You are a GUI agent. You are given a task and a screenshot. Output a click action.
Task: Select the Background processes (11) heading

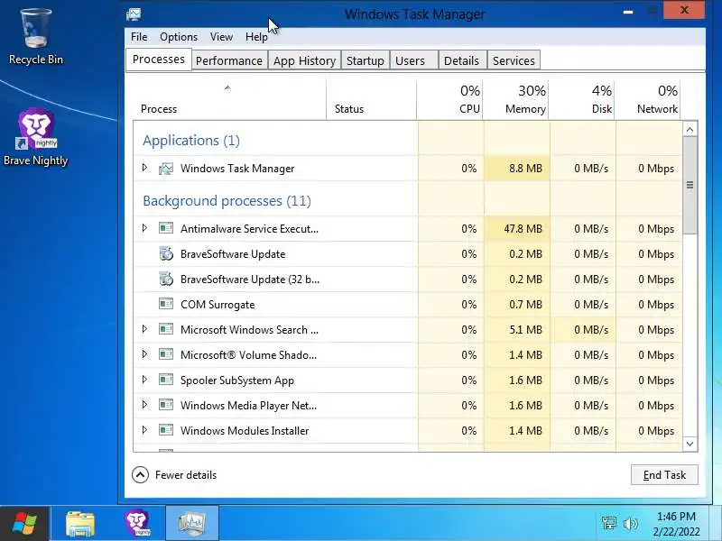click(x=227, y=200)
